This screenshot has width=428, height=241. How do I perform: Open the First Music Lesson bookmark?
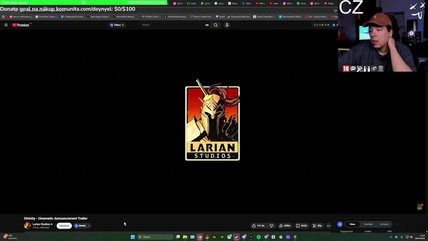46,16
